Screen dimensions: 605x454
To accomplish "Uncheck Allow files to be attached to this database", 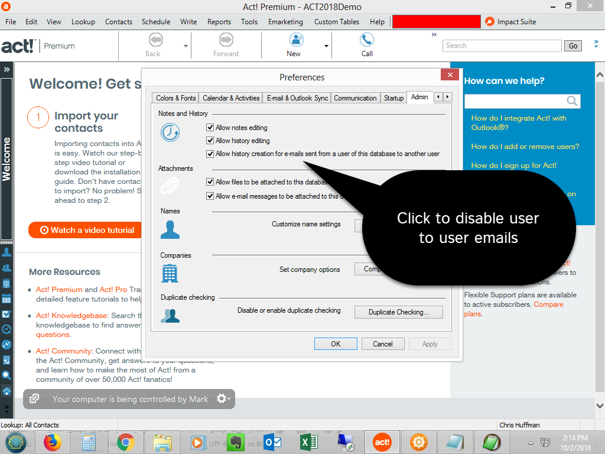I will point(210,183).
